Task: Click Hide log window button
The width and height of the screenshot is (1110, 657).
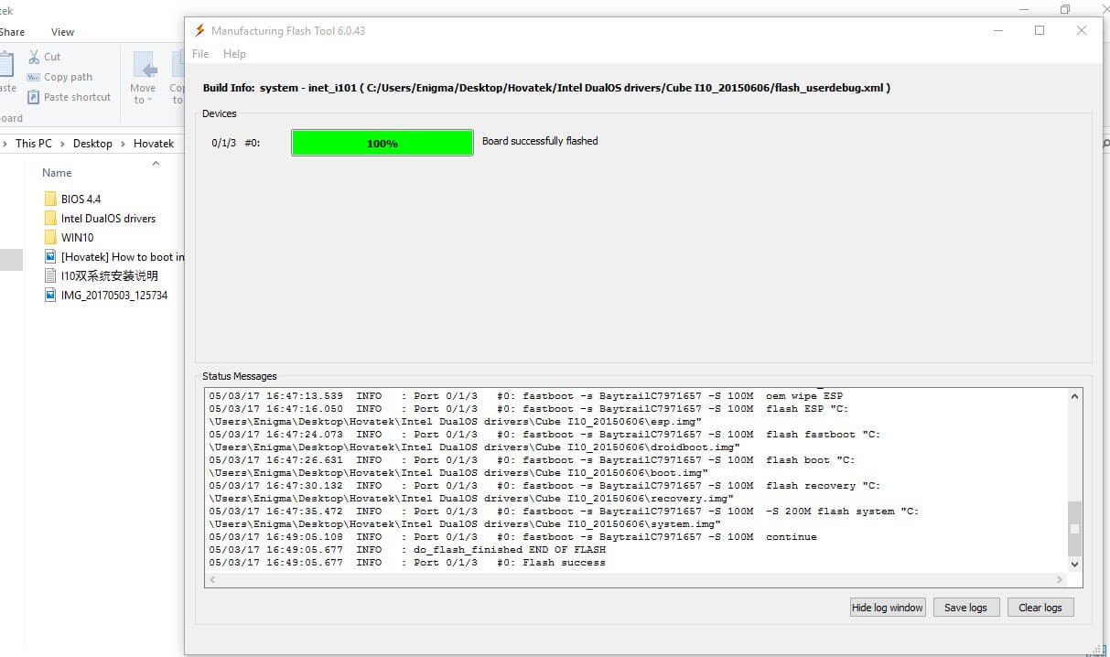Action: [x=888, y=608]
